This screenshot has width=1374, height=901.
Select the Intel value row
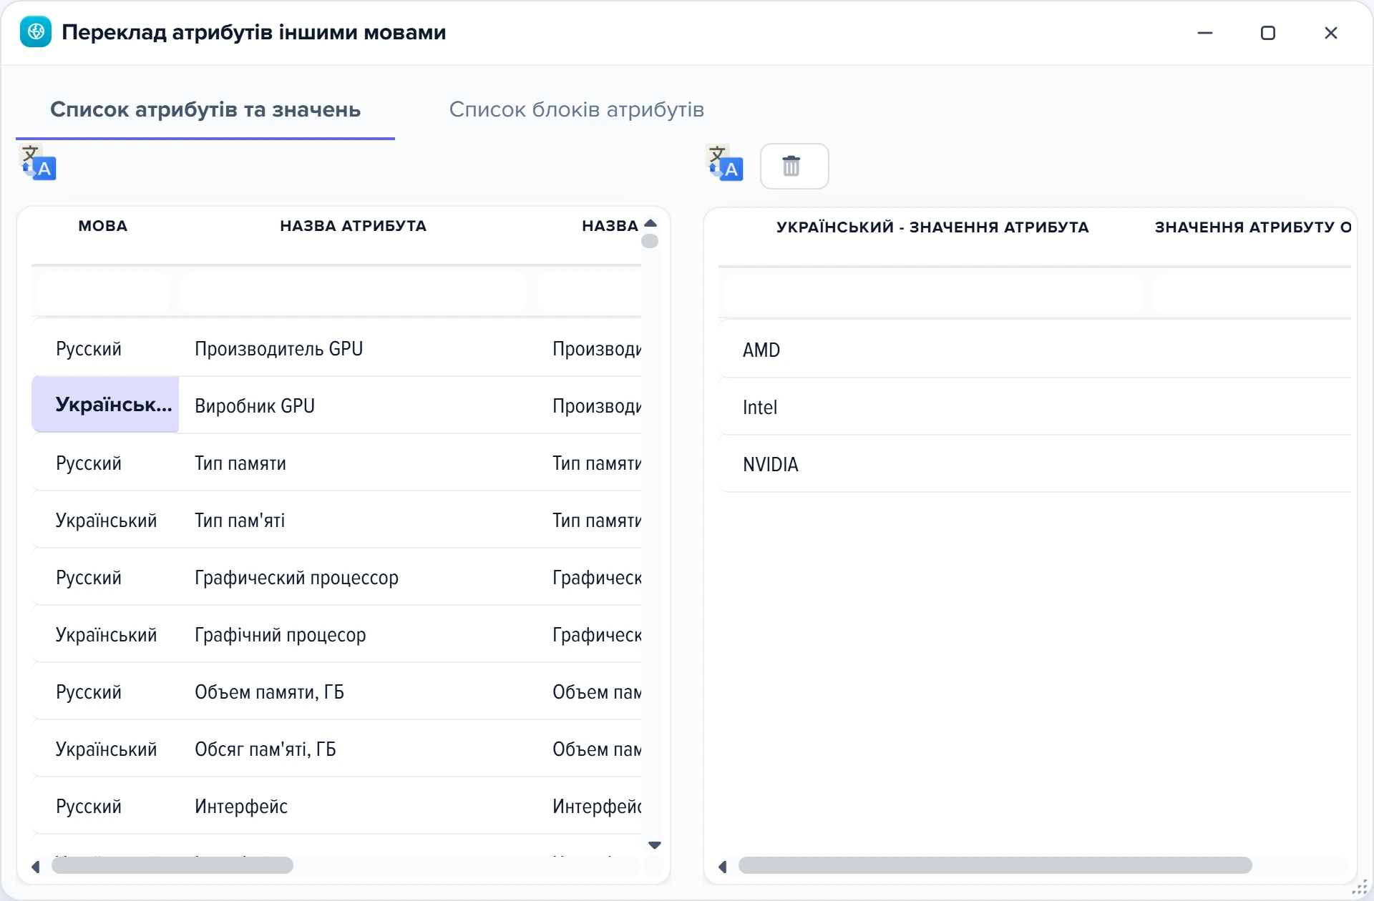click(1035, 408)
